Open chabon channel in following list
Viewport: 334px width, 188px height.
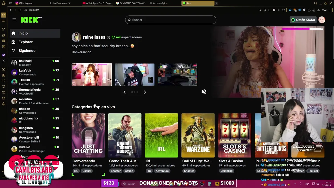tap(35, 111)
